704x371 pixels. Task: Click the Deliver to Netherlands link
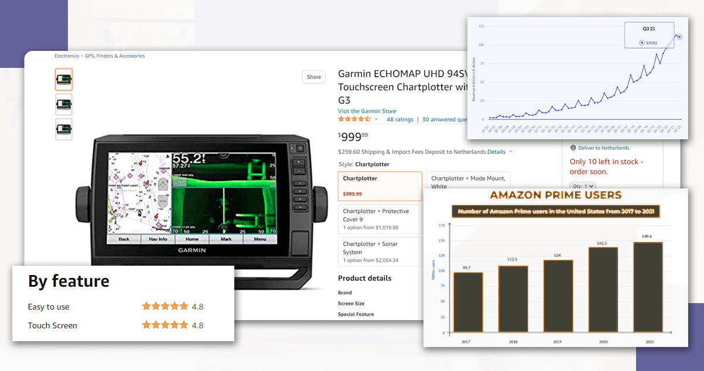(603, 148)
